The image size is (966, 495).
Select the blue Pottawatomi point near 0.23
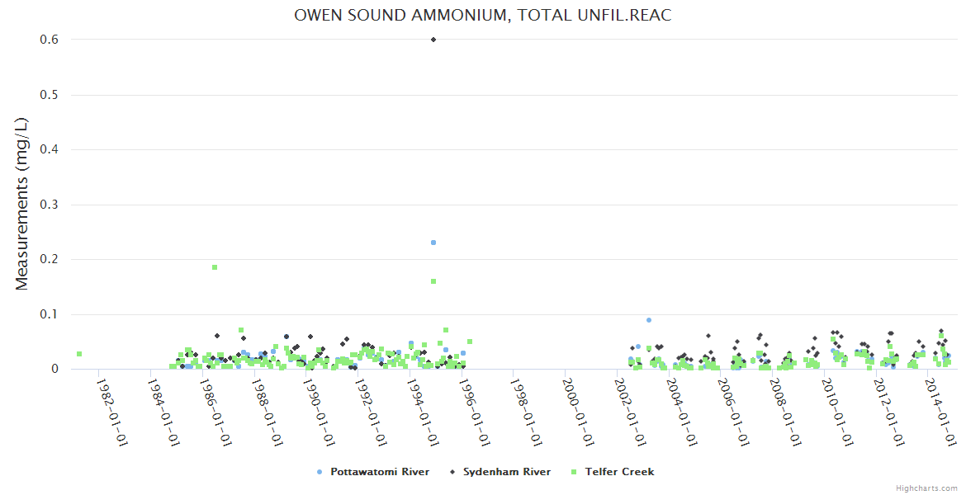433,243
